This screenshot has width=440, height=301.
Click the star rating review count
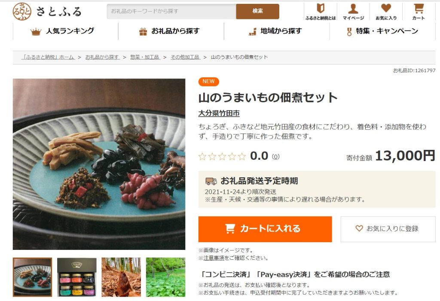(x=275, y=157)
